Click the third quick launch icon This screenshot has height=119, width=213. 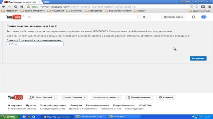34,117
